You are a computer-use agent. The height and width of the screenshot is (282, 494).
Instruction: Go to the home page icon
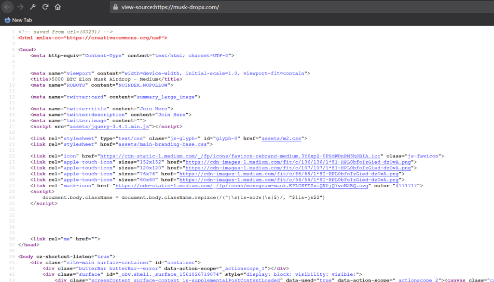tap(58, 7)
